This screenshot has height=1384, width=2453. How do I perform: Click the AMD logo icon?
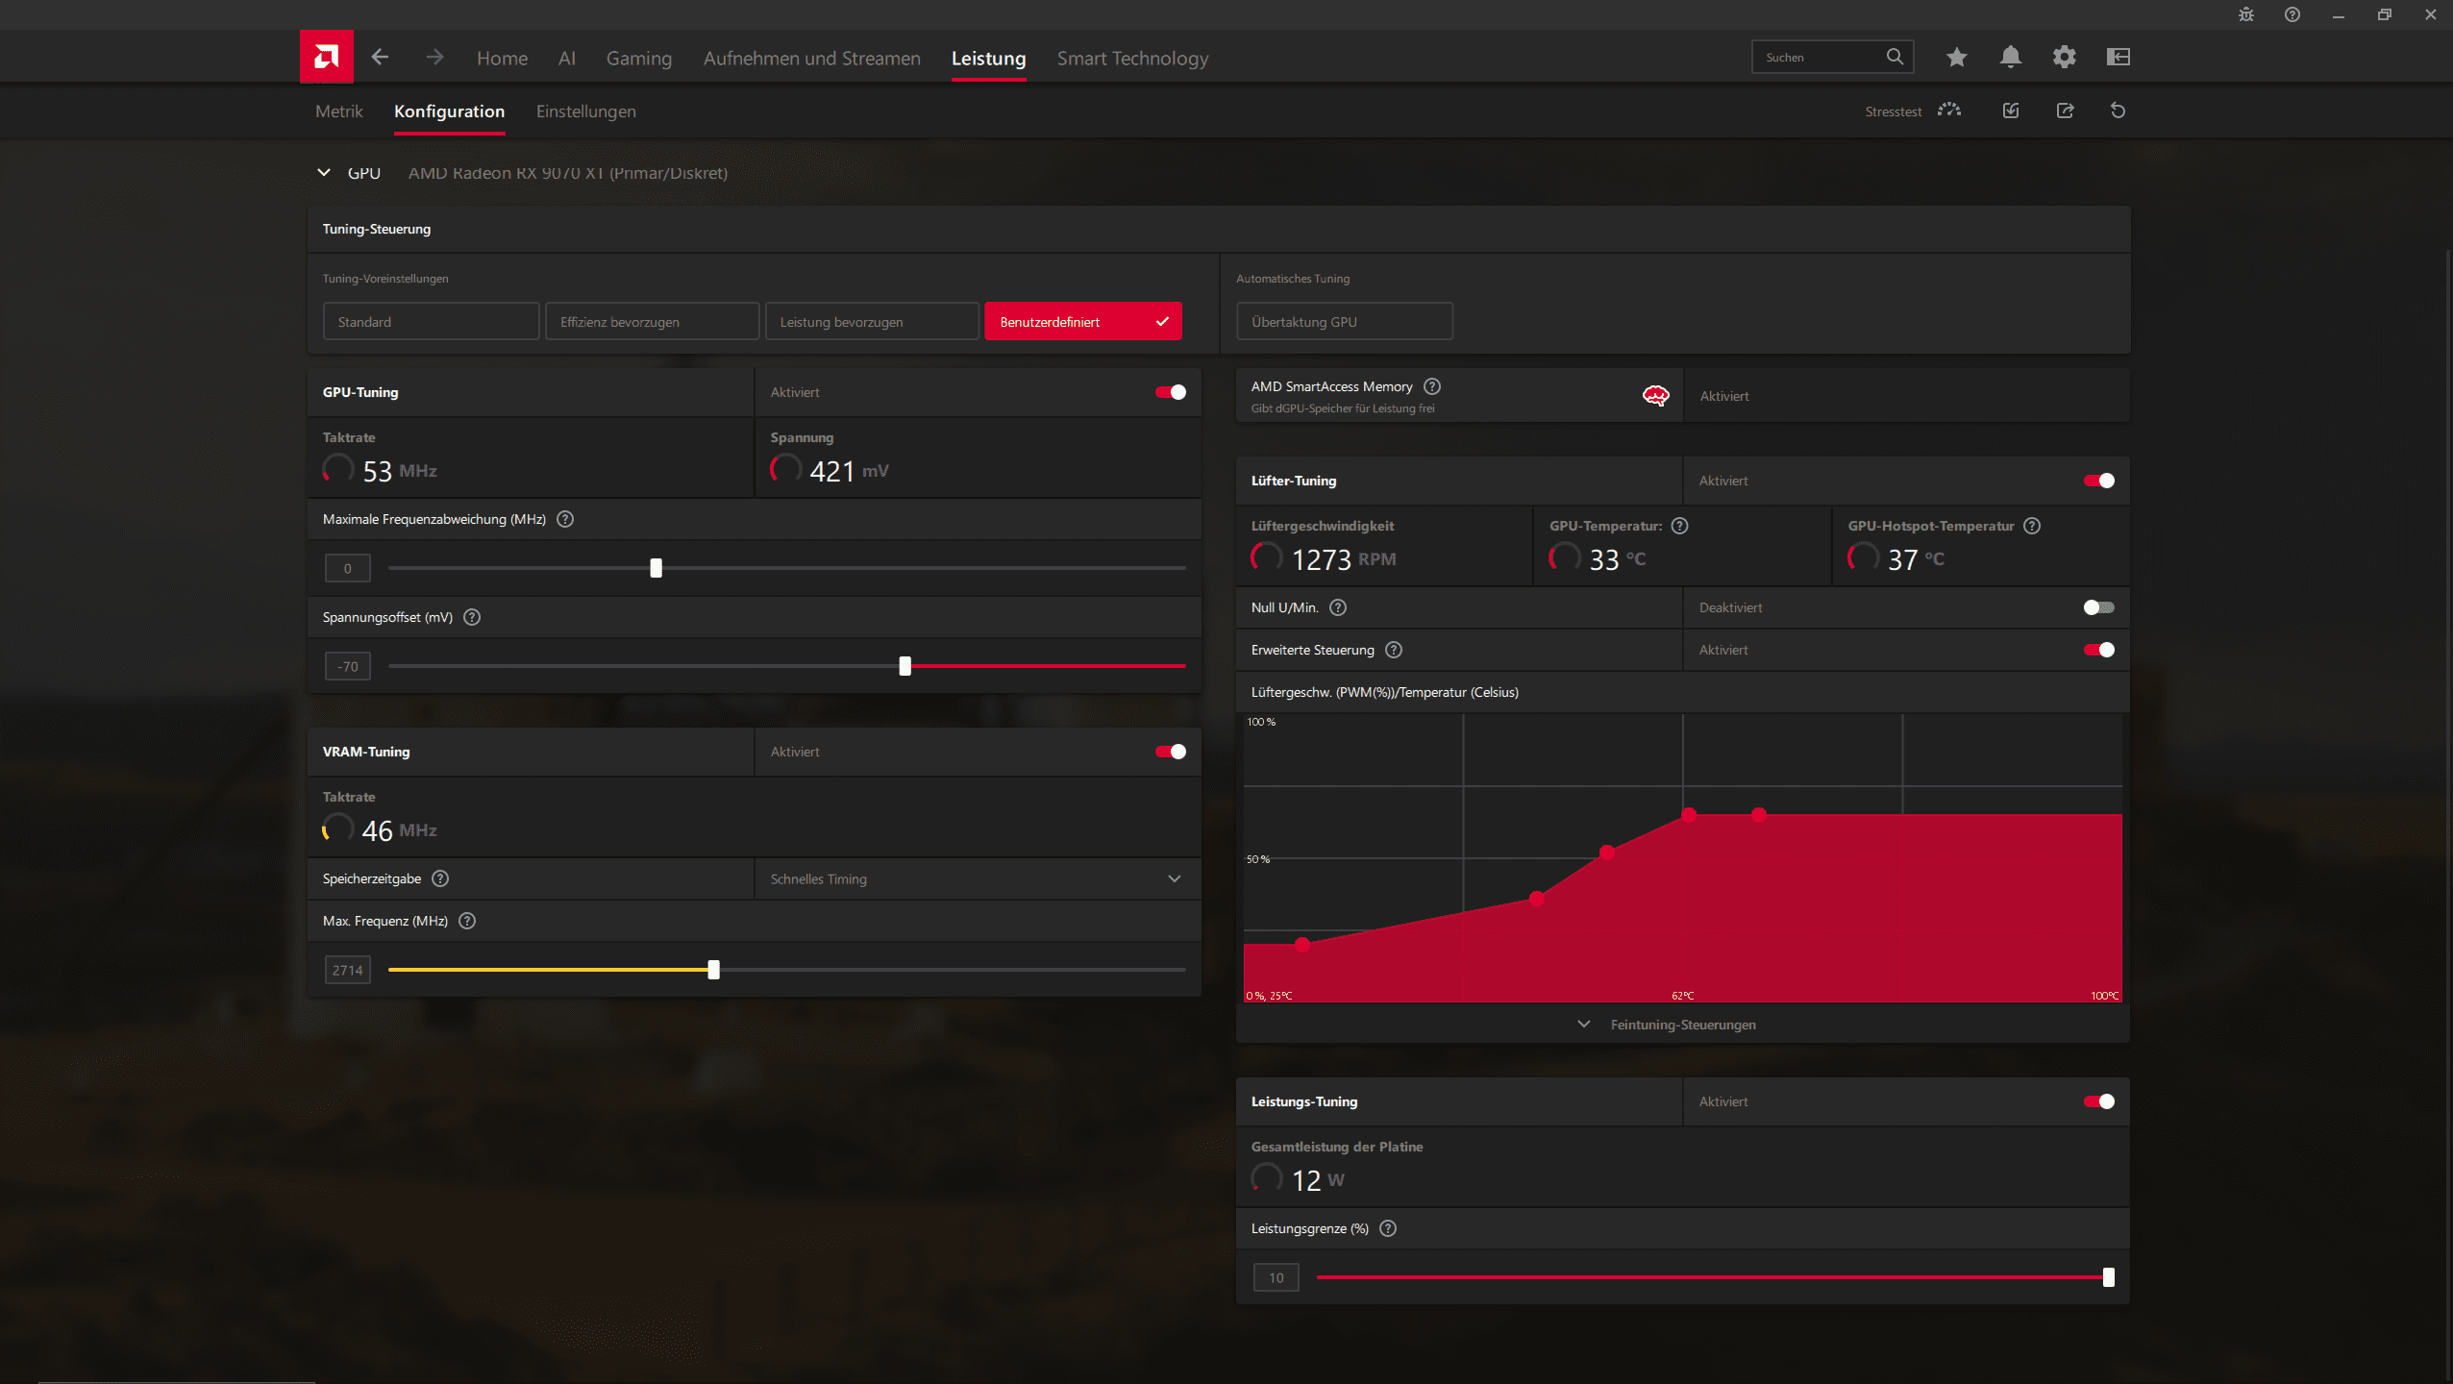pyautogui.click(x=327, y=57)
